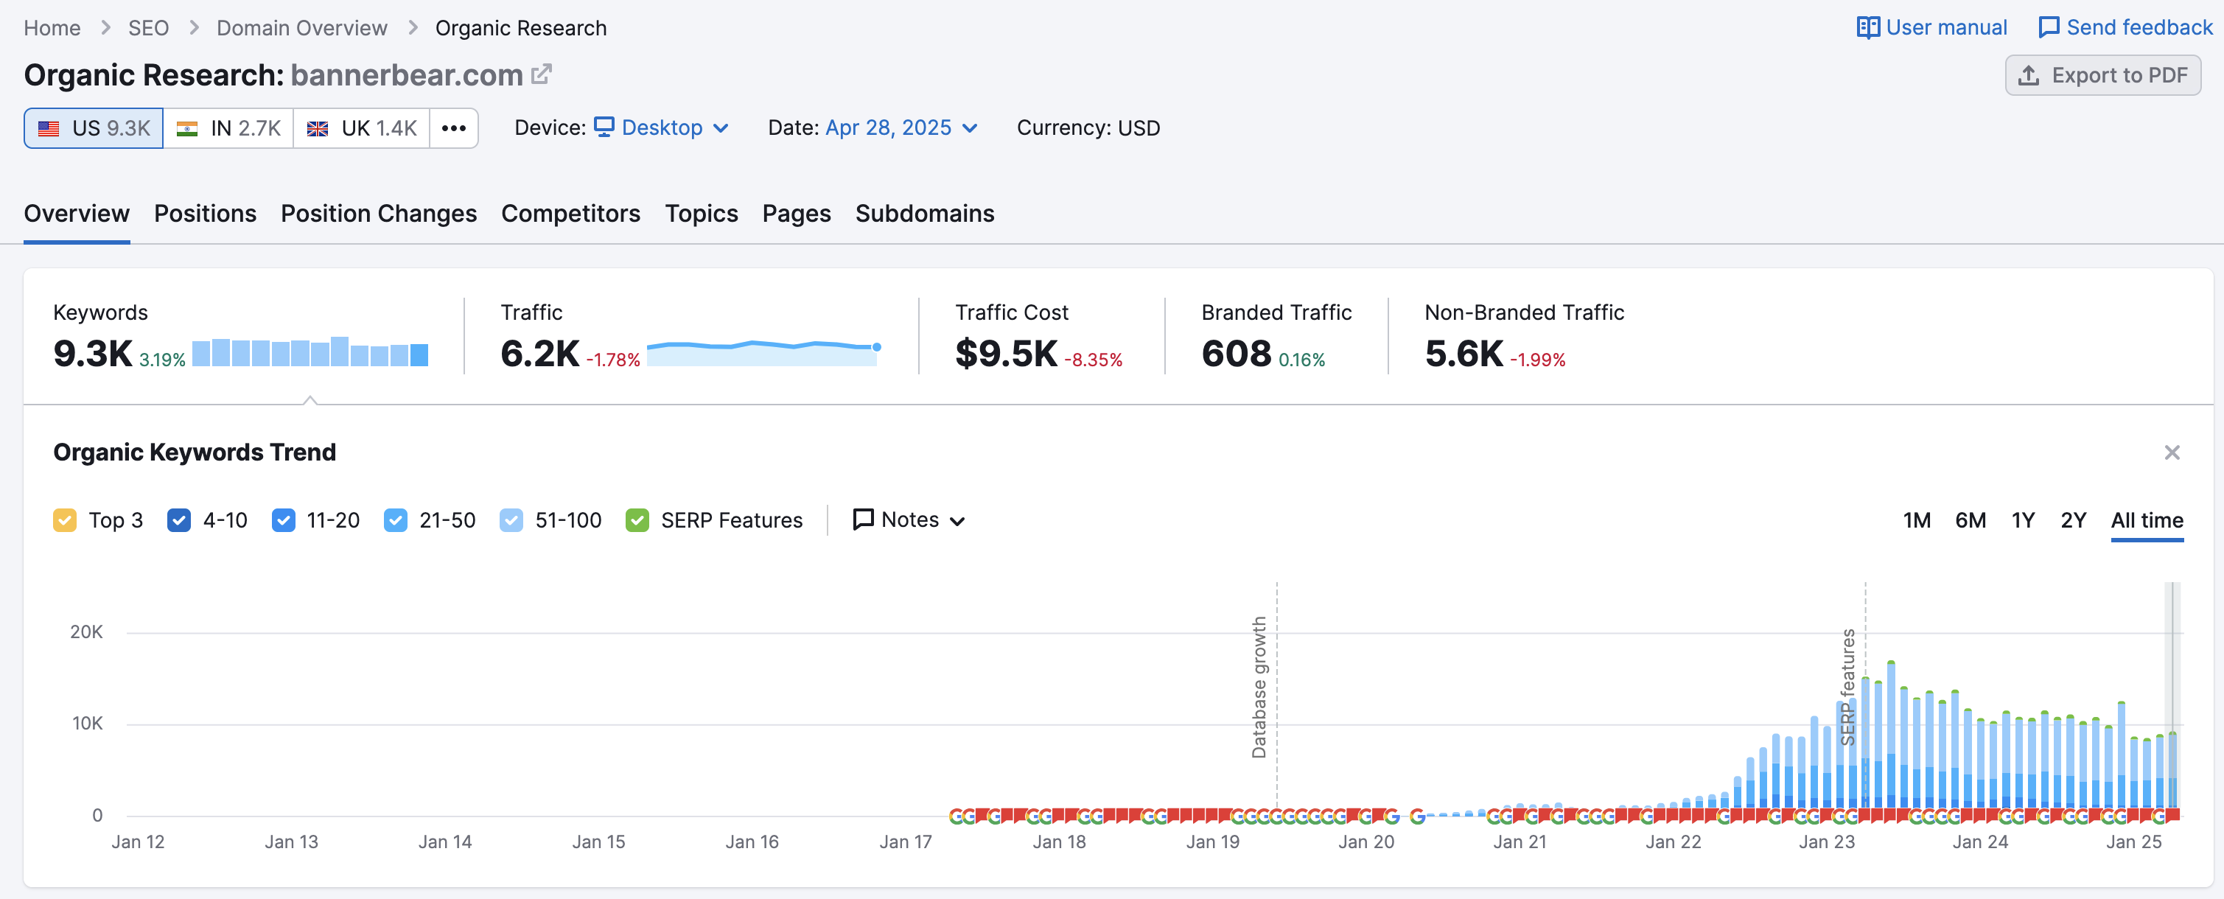Click the Send feedback speech bubble icon
2224x899 pixels.
2048,28
